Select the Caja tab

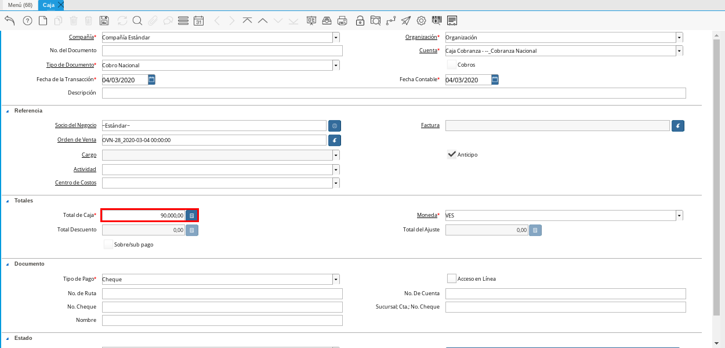pyautogui.click(x=48, y=5)
